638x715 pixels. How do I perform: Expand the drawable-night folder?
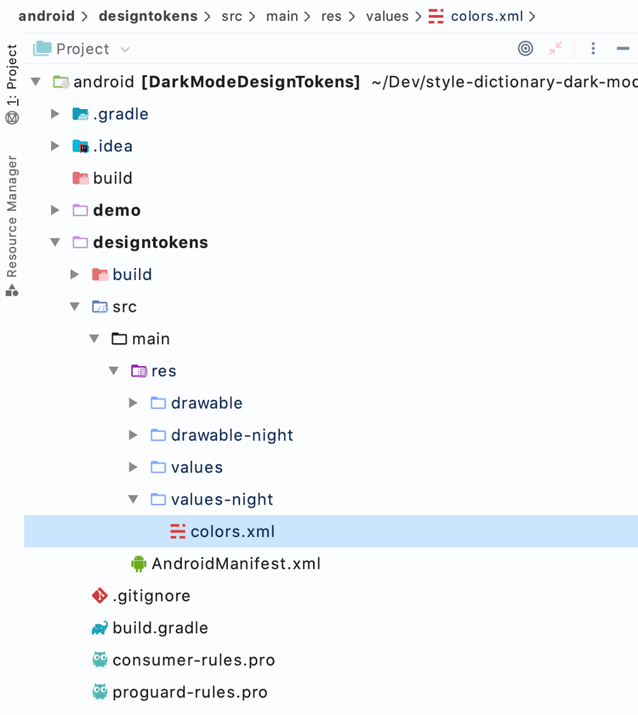coord(133,435)
